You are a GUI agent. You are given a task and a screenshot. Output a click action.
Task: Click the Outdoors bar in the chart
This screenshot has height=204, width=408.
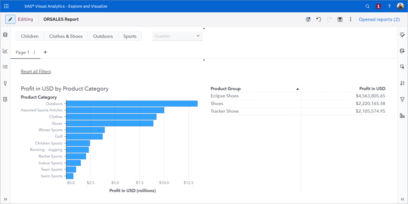132,104
